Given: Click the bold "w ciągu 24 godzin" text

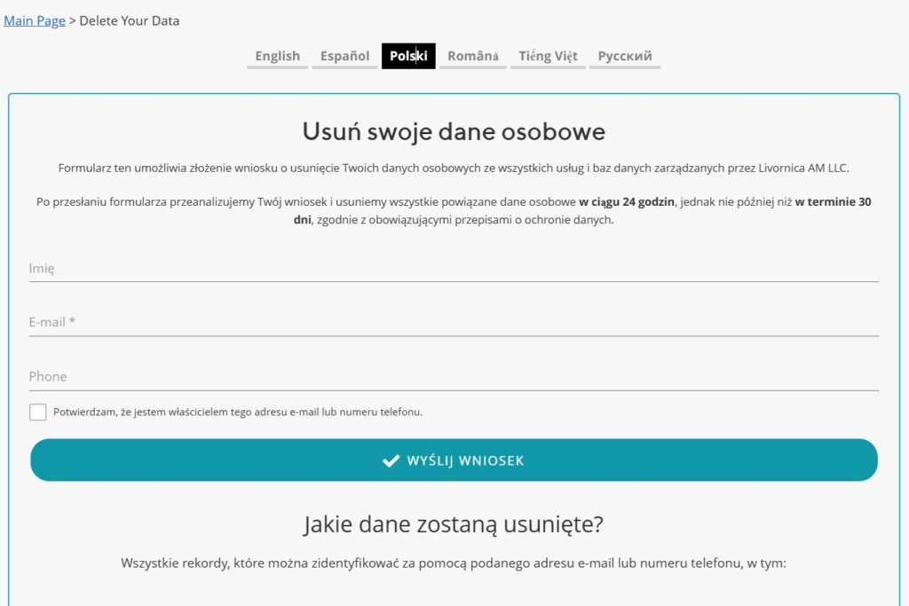Looking at the screenshot, I should (x=627, y=201).
